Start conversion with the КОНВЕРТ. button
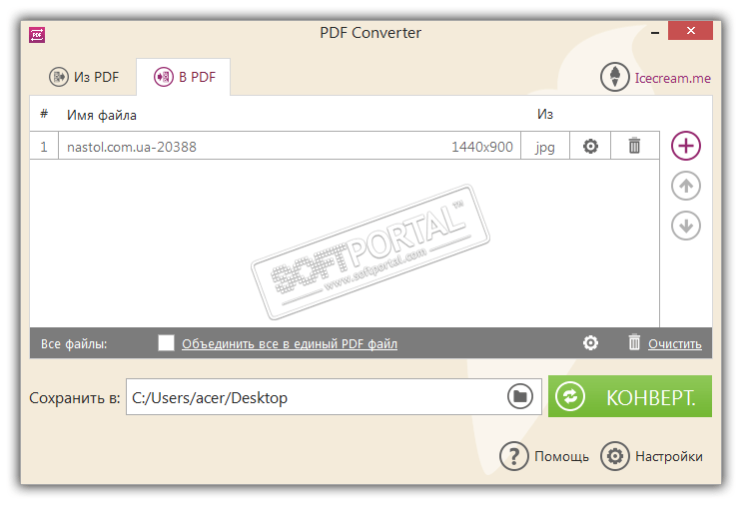 [x=630, y=396]
